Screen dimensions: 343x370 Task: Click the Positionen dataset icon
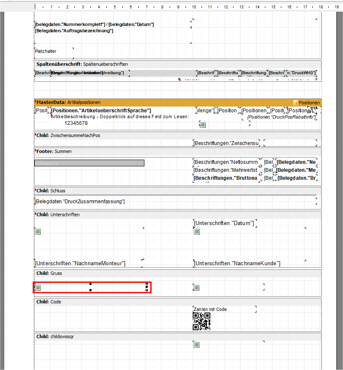pyautogui.click(x=296, y=103)
